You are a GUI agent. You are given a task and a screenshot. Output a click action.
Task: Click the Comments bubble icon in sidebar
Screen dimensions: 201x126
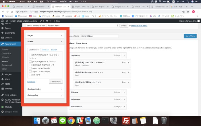[2, 33]
